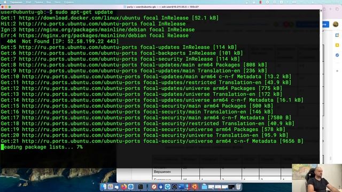This screenshot has height=192, width=342.
Task: Open the Справка menu in menu bar
Action: tap(69, 2)
